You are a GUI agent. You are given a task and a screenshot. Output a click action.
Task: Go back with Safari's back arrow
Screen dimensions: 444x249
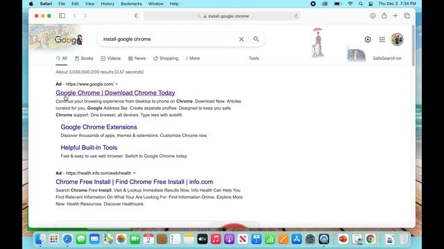(x=74, y=16)
